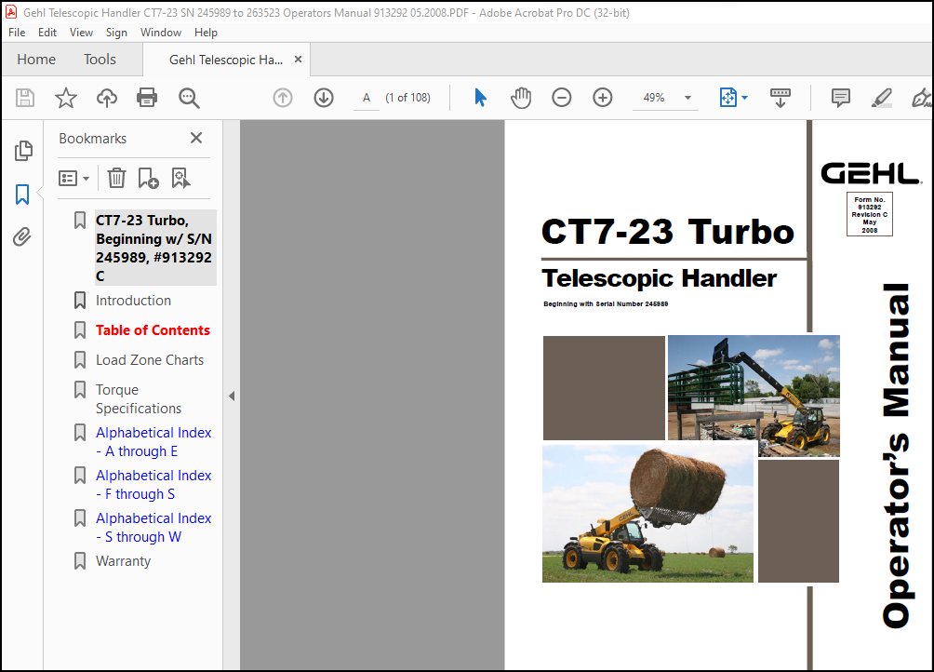Click the CT7-23 Turbo title text
The height and width of the screenshot is (672, 934).
668,231
